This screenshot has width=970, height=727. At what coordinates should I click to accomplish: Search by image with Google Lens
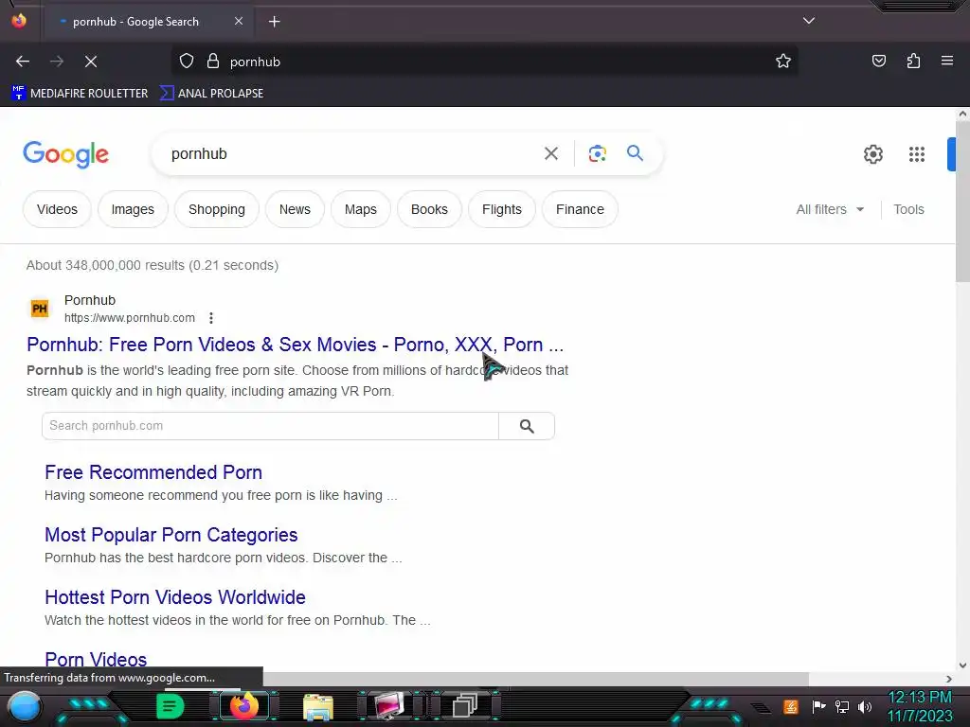coord(598,153)
